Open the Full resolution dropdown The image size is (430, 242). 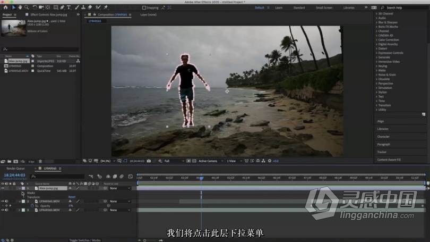[169, 161]
